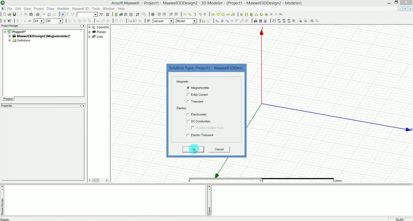Viewport: 413px width, 221px height.
Task: Open the Help menu
Action: tap(121, 9)
